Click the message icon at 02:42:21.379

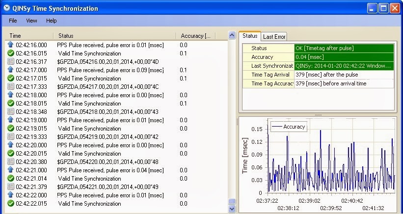pos(10,187)
